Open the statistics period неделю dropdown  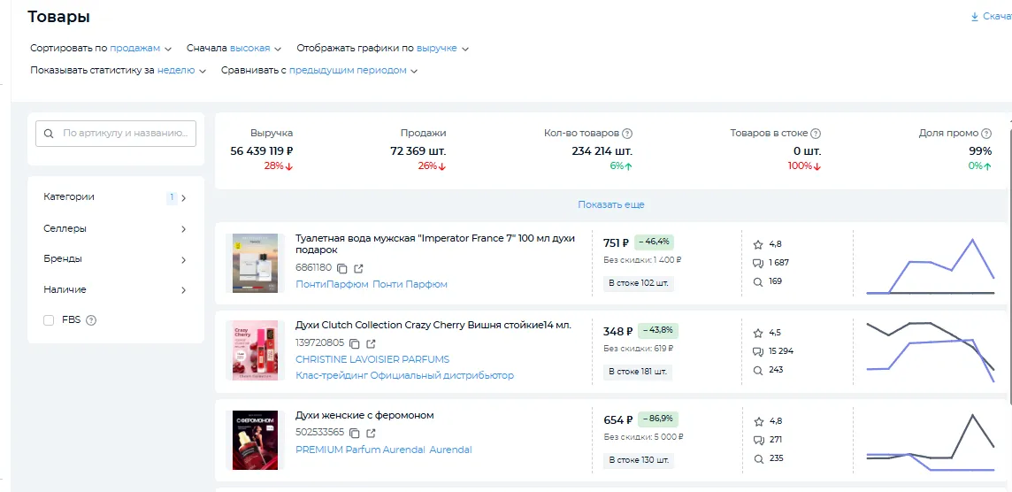[x=181, y=71]
